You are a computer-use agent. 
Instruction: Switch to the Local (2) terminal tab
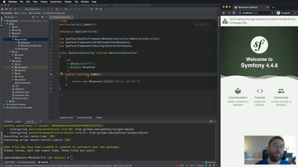tap(30, 122)
